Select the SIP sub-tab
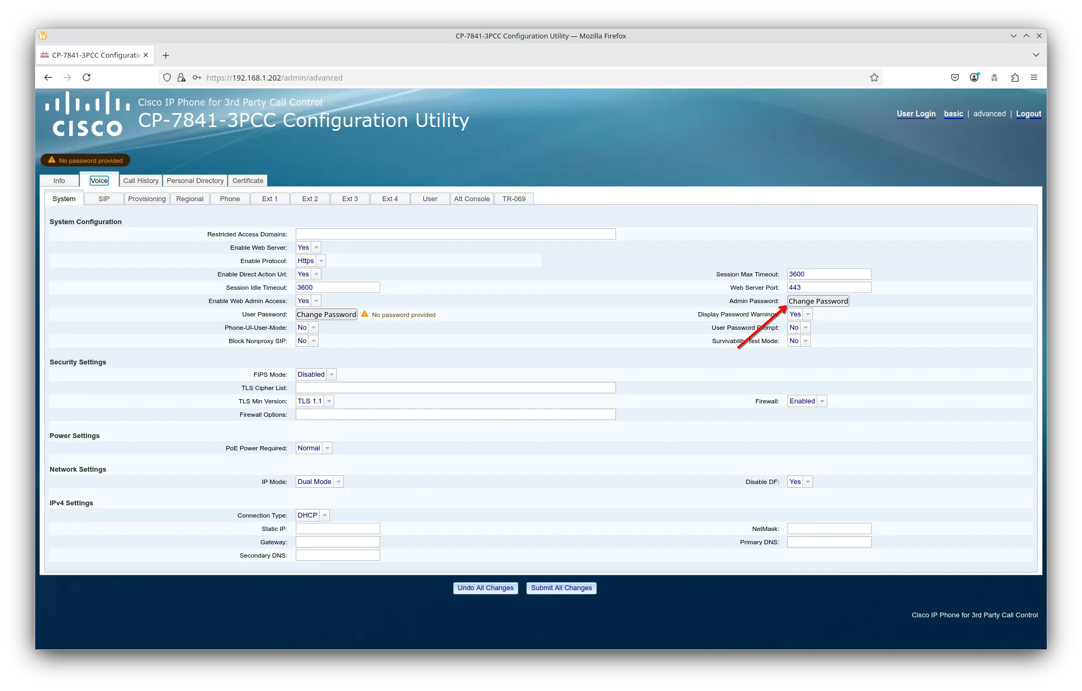The height and width of the screenshot is (691, 1082). click(104, 198)
